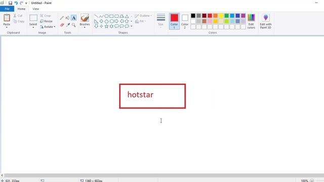Image resolution: width=324 pixels, height=182 pixels.
Task: Open the Rotate dropdown
Action: tap(48, 27)
